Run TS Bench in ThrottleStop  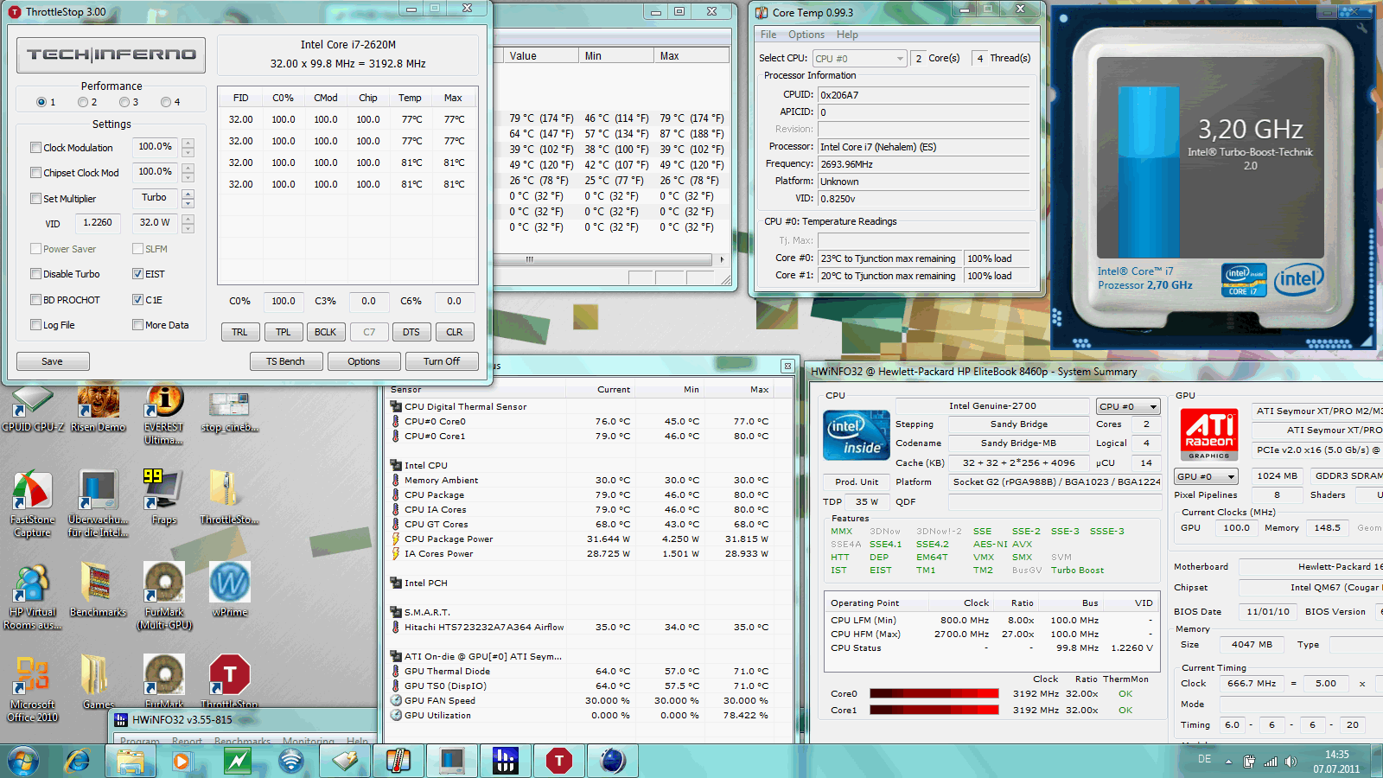click(x=285, y=361)
